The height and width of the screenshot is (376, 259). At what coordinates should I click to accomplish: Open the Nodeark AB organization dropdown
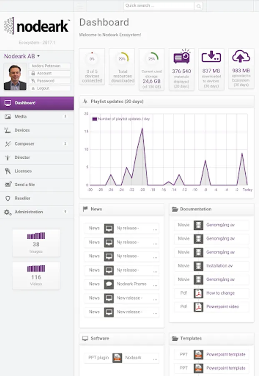click(x=22, y=56)
